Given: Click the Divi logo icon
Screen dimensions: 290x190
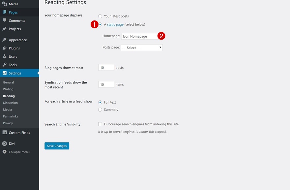Looking at the screenshot, I should tap(5, 143).
